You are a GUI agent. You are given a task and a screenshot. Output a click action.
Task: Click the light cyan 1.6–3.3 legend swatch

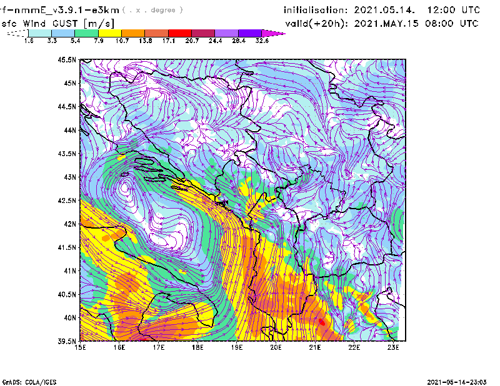tap(40, 33)
